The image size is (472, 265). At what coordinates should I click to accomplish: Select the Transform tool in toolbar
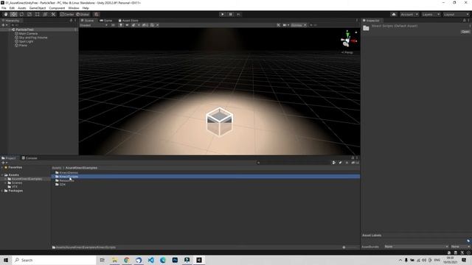click(45, 15)
